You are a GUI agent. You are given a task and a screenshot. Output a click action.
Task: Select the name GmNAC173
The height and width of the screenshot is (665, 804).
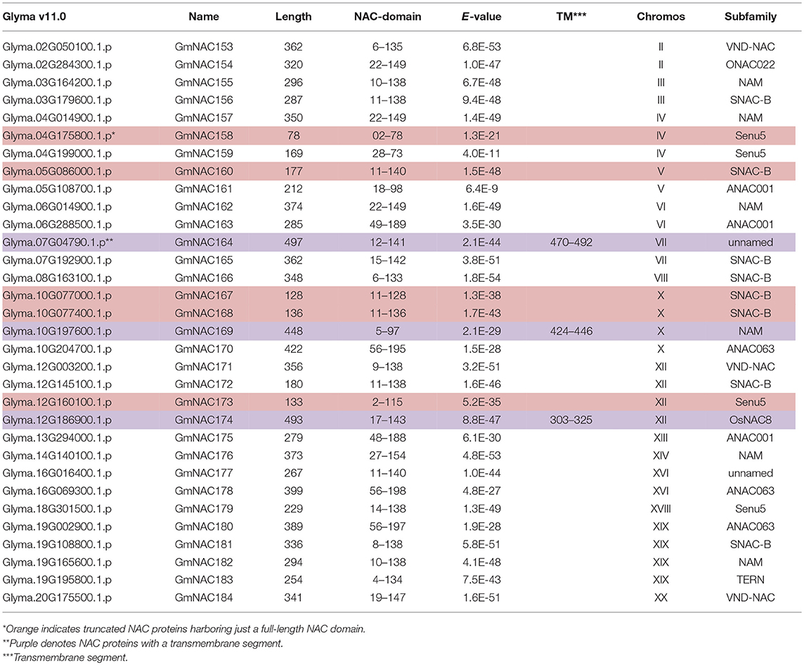click(204, 402)
